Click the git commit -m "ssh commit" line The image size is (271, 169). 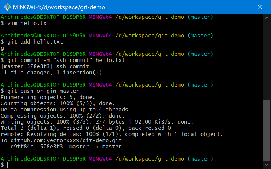pos(63,60)
